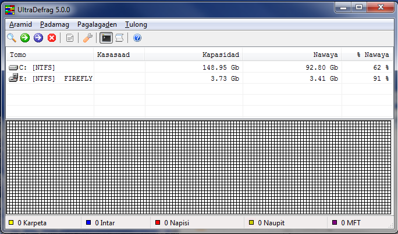Click the % Nawaya column header
This screenshot has width=398, height=234.
click(367, 55)
